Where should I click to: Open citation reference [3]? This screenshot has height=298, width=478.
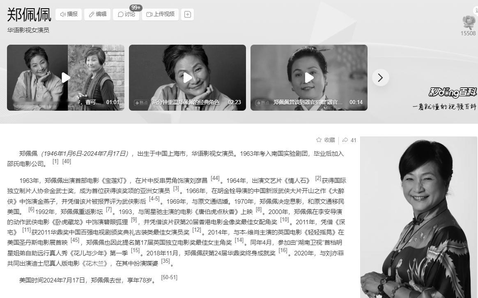pyautogui.click(x=176, y=189)
